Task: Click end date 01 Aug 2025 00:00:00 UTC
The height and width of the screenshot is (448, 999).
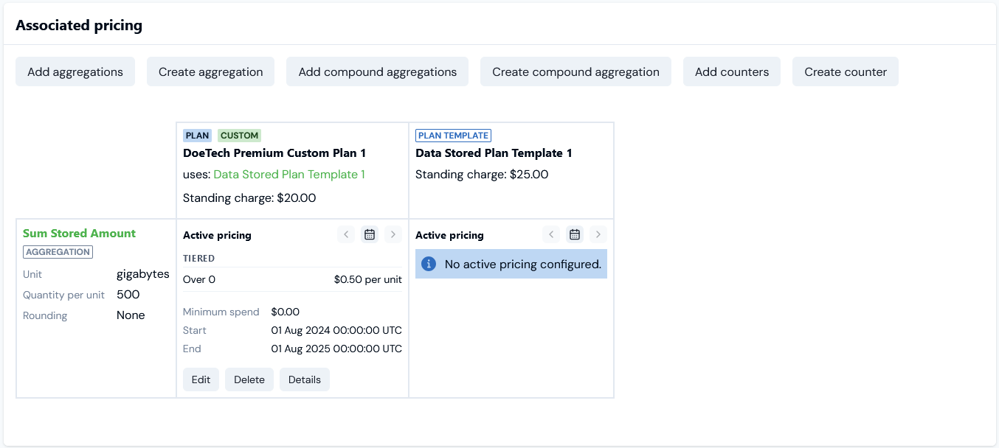Action: 336,349
